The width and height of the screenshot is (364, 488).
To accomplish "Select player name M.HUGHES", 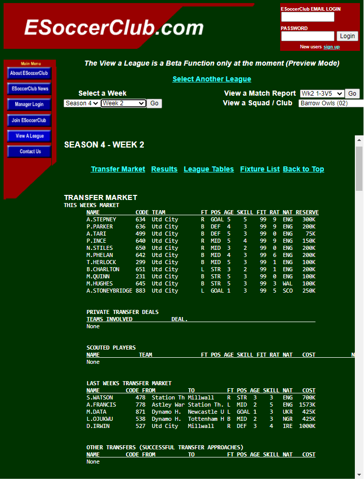I will (x=100, y=284).
